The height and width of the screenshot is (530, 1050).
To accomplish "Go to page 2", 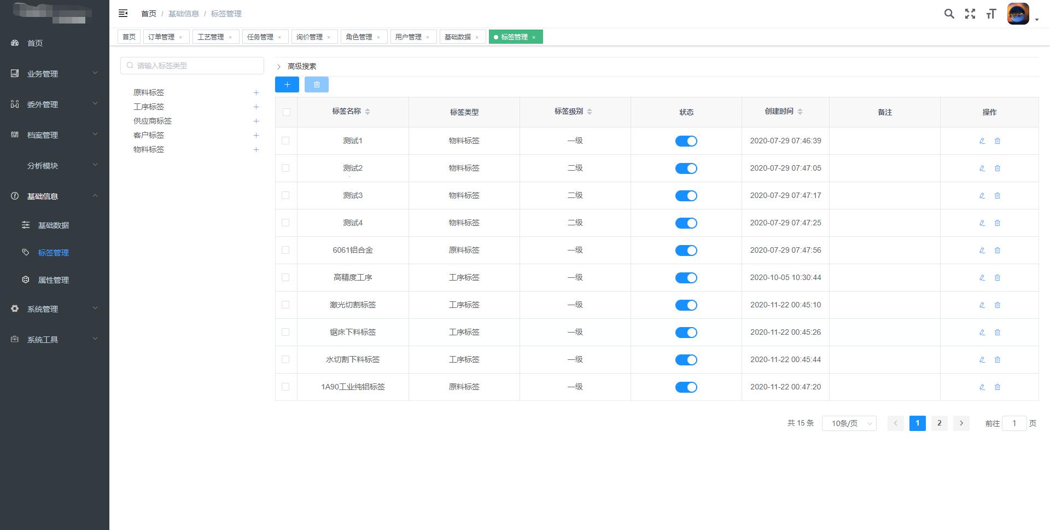I will tap(939, 423).
